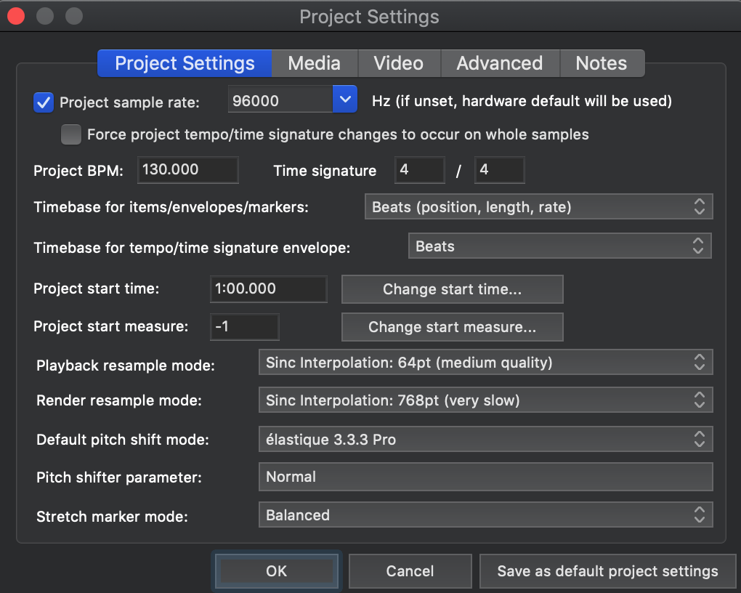Expand the items/envelopes/markers timebase dropdown

pos(538,207)
